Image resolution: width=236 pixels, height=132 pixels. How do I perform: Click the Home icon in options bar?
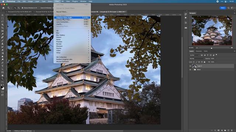point(3,8)
